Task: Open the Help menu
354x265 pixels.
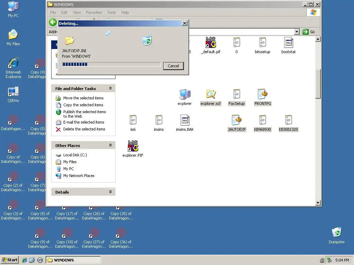Action: pos(125,12)
